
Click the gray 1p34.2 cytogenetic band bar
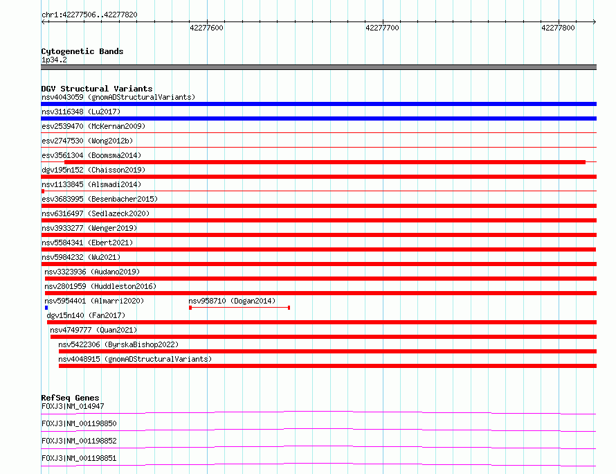[x=318, y=67]
